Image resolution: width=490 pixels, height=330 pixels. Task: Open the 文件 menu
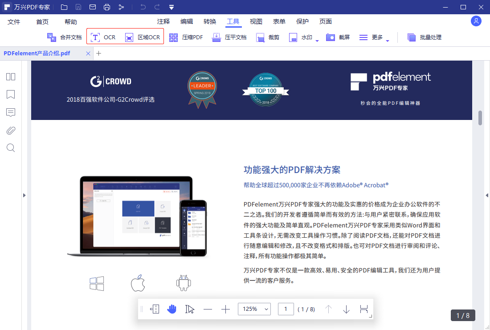coord(14,21)
